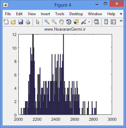Click the x-axis label 3000

112,119
